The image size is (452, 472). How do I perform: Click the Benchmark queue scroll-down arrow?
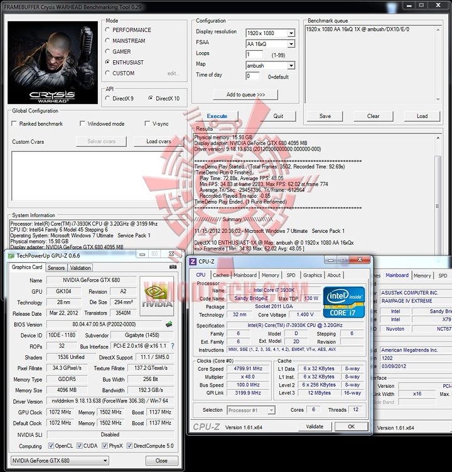[x=438, y=99]
